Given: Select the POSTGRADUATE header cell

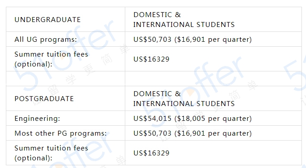Looking at the screenshot, I should click(66, 98).
